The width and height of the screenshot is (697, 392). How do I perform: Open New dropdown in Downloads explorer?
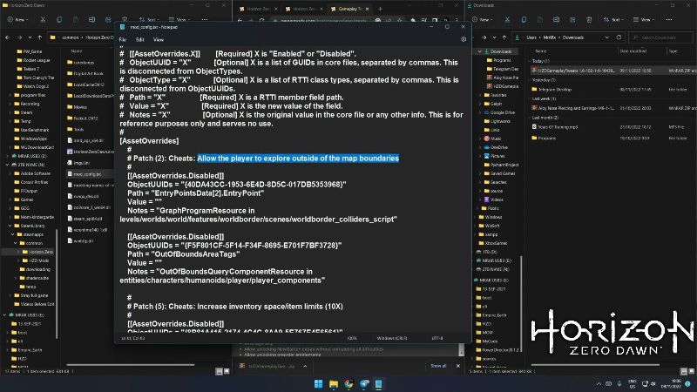(483, 19)
